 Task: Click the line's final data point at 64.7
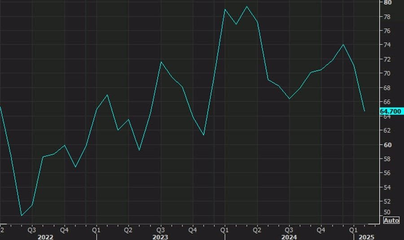pyautogui.click(x=364, y=111)
